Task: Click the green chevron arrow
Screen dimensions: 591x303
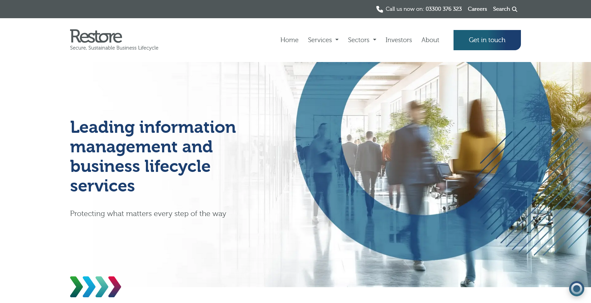Action: (76, 287)
